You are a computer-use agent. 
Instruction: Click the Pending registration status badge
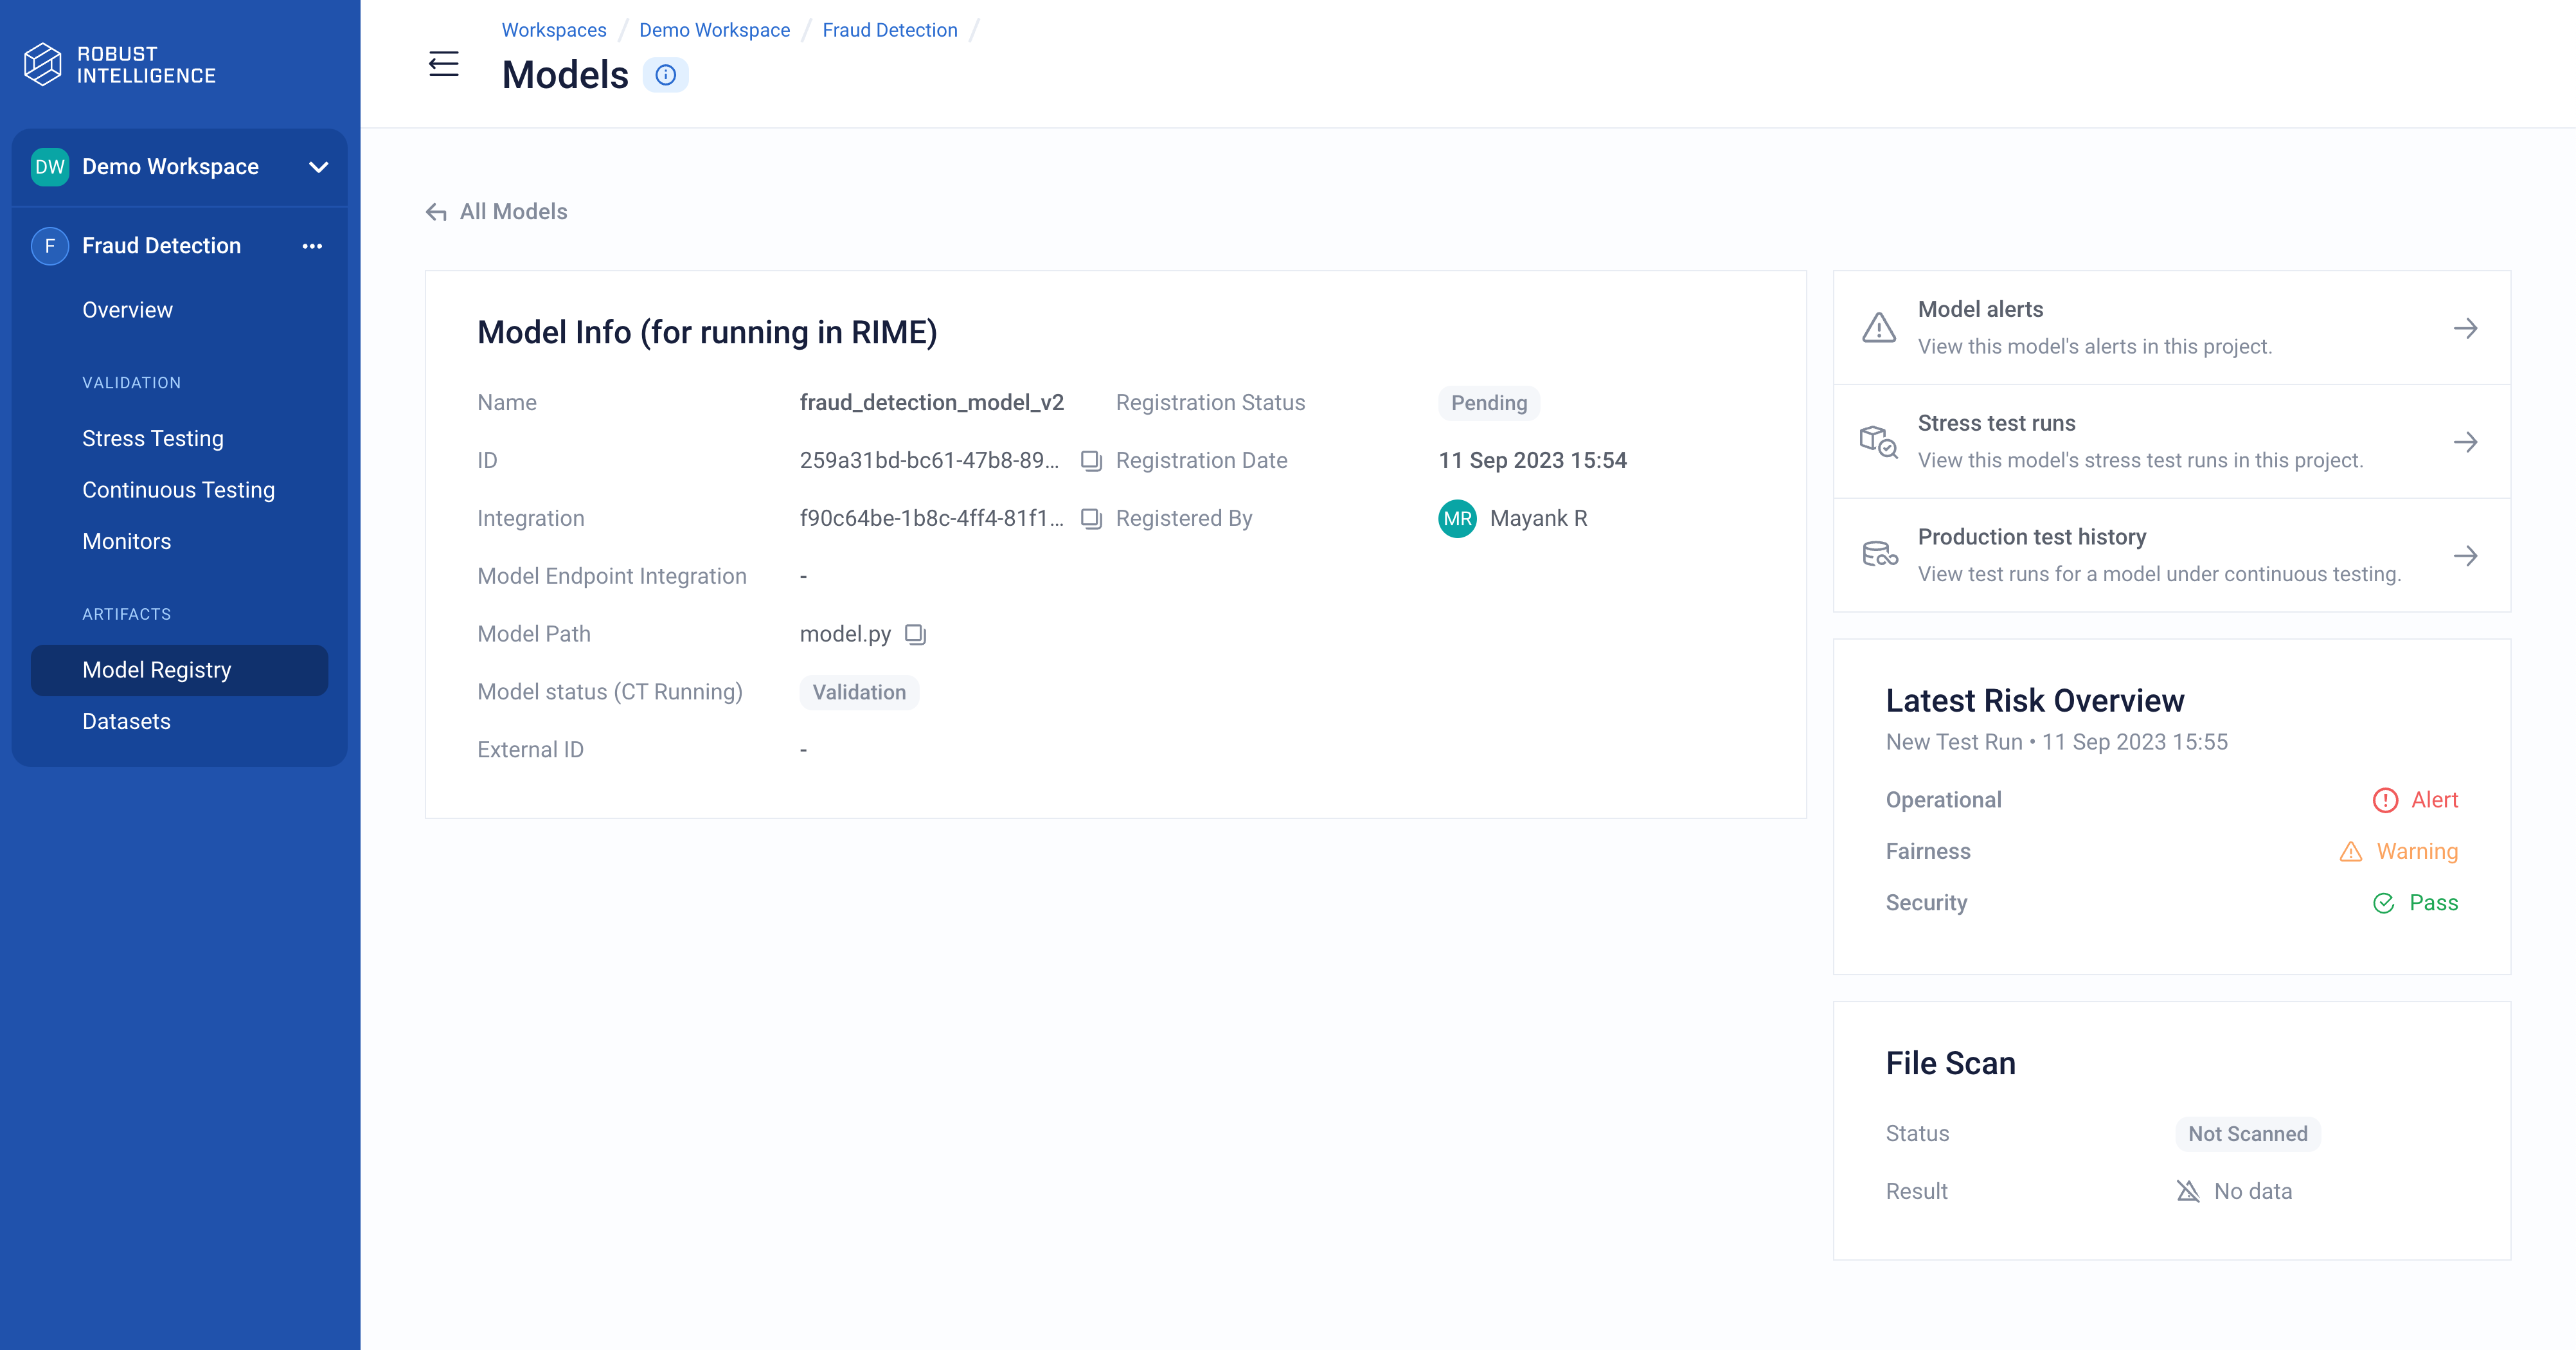tap(1489, 403)
